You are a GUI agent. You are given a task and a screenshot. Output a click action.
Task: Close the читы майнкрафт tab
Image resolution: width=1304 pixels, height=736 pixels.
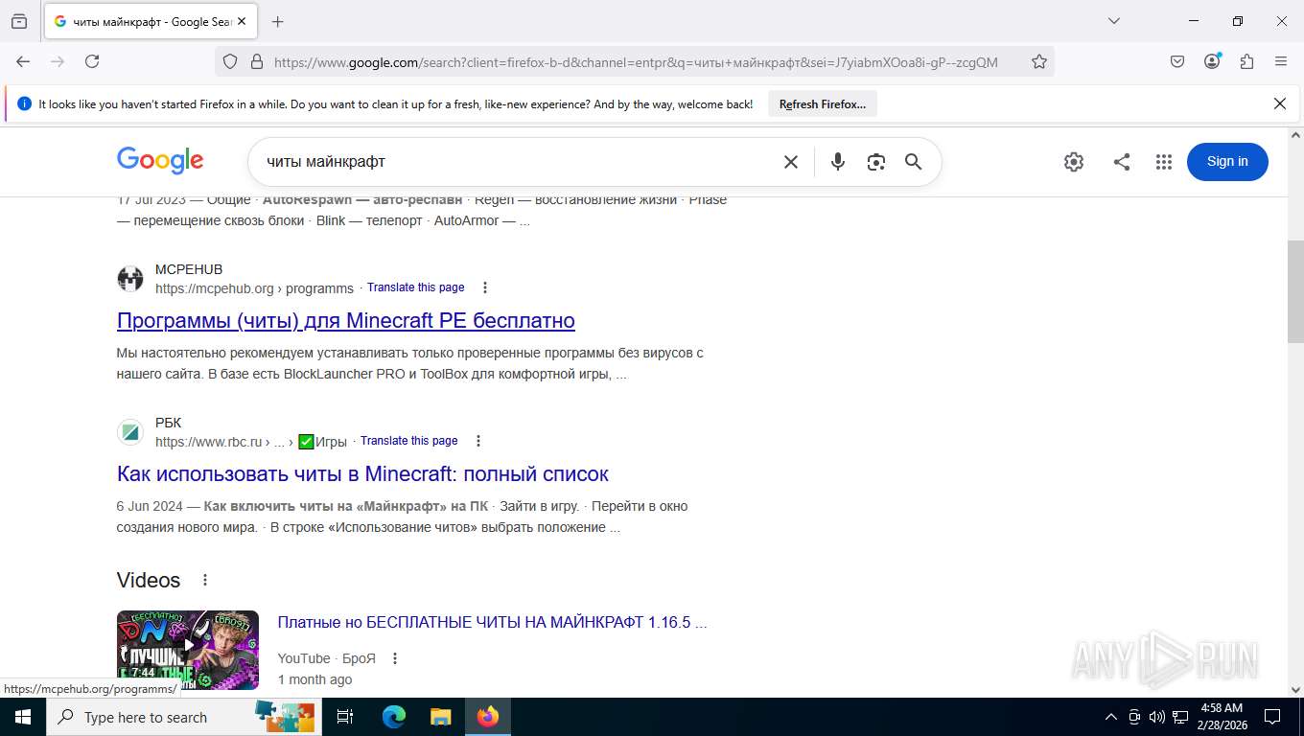(242, 21)
